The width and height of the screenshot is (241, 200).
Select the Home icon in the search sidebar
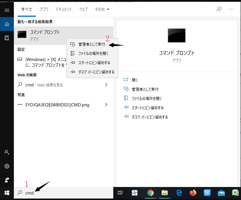coord(7,24)
